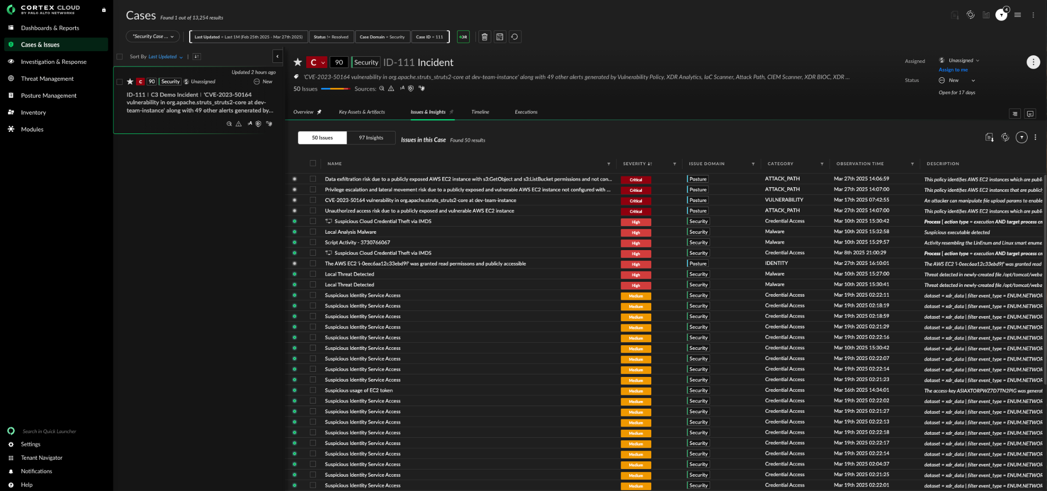Expand the Security Case saved filter dropdown
This screenshot has width=1047, height=491.
tap(153, 36)
